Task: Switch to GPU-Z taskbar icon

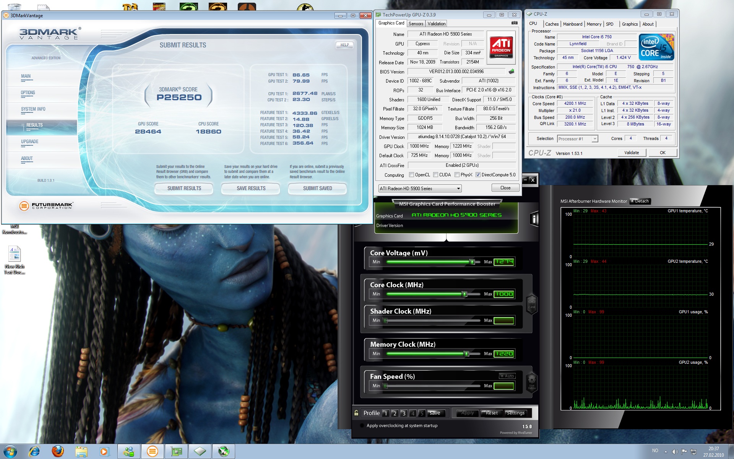Action: coord(176,451)
